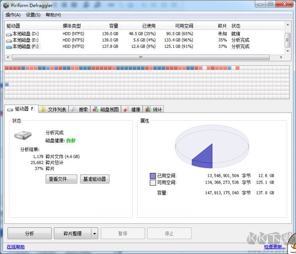Screen dimensions: 296x254
Task: Click the purple 已用空间 color swatch
Action: click(153, 176)
